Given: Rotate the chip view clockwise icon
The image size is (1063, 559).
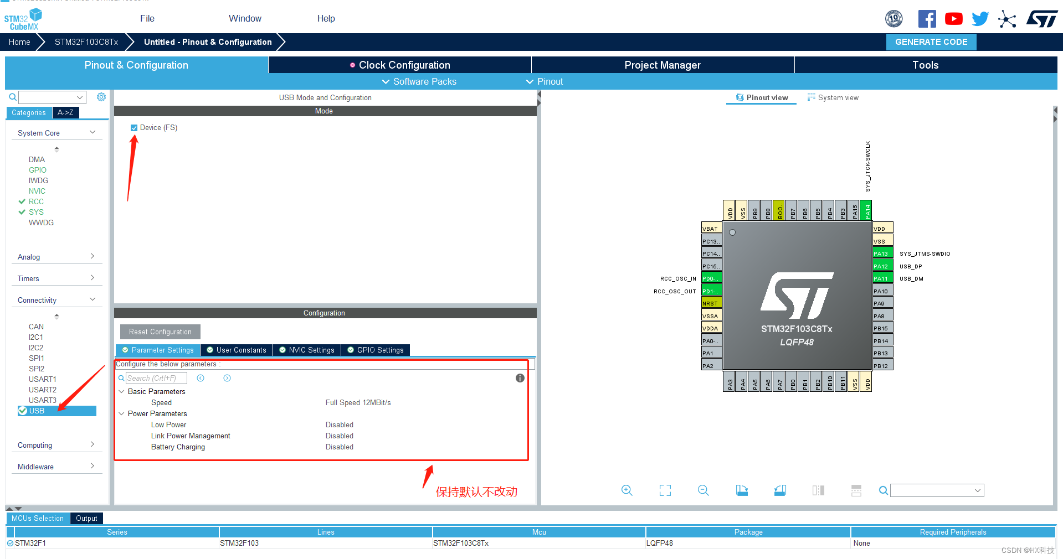Looking at the screenshot, I should click(742, 490).
